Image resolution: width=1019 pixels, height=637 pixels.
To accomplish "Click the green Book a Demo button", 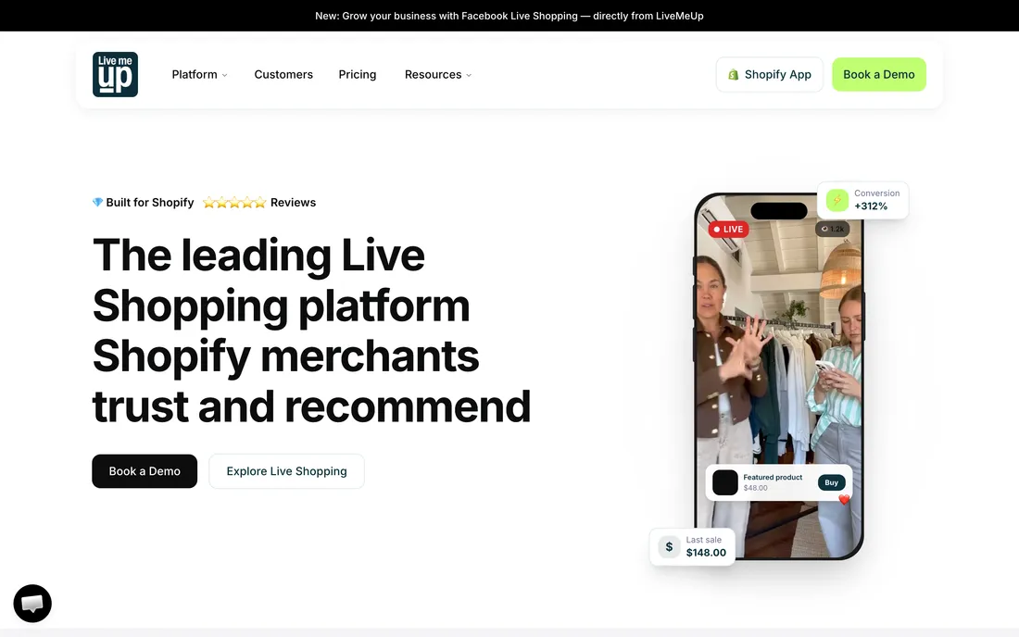I will (878, 75).
